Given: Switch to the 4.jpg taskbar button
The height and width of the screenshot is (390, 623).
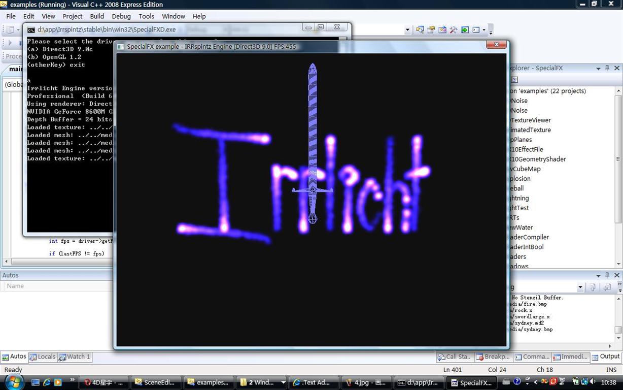Looking at the screenshot, I should click(x=365, y=382).
